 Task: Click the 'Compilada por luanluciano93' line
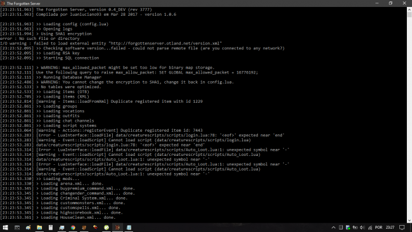click(88, 15)
